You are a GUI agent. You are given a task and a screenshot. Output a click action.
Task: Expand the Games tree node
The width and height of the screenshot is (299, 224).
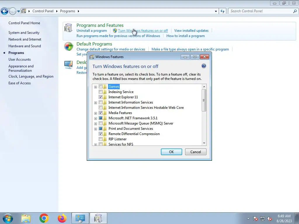click(95, 87)
